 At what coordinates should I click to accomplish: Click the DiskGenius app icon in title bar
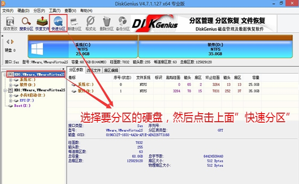tap(3, 3)
